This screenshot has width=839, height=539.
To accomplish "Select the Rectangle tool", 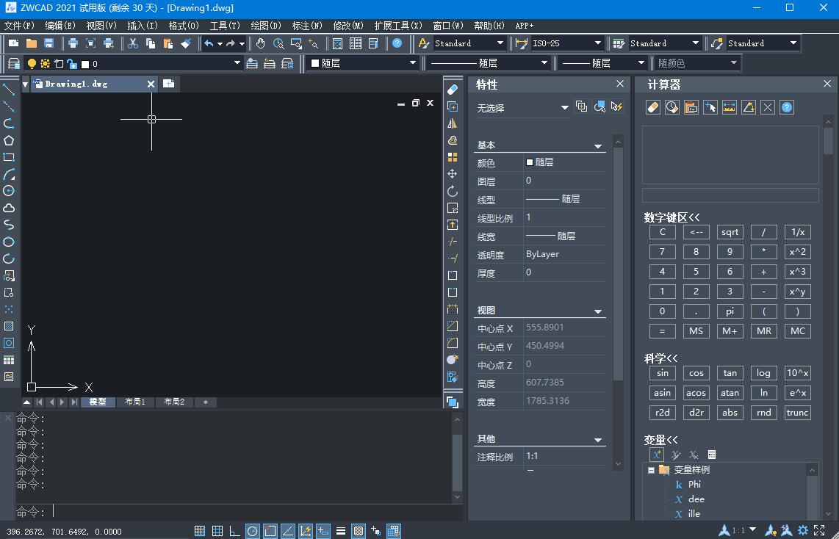I will tap(9, 157).
